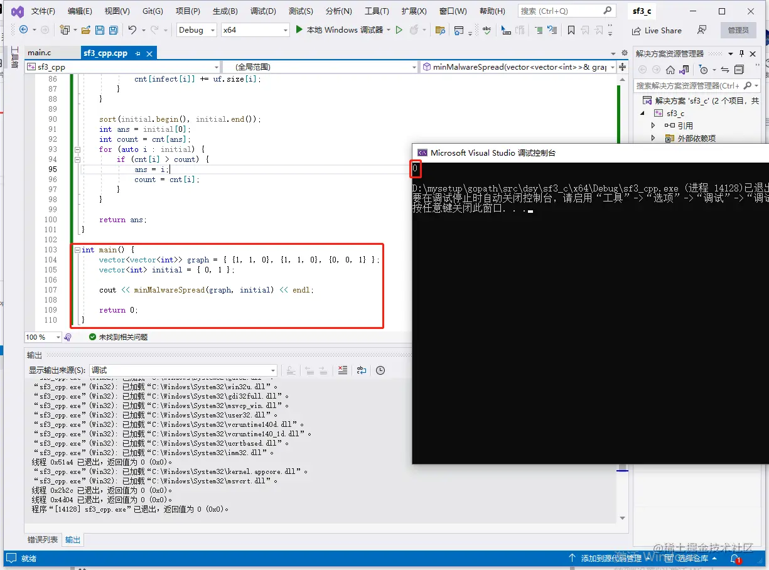769x570 pixels.
Task: Click the clock timestamp icon in Output panel
Action: 380,370
